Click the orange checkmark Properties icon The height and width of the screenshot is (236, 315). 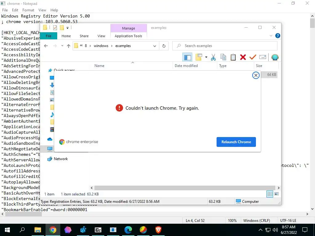253,57
